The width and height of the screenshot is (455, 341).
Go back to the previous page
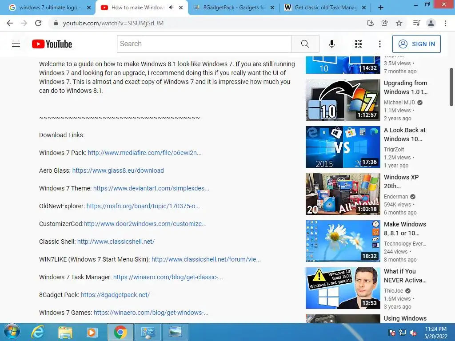click(10, 23)
